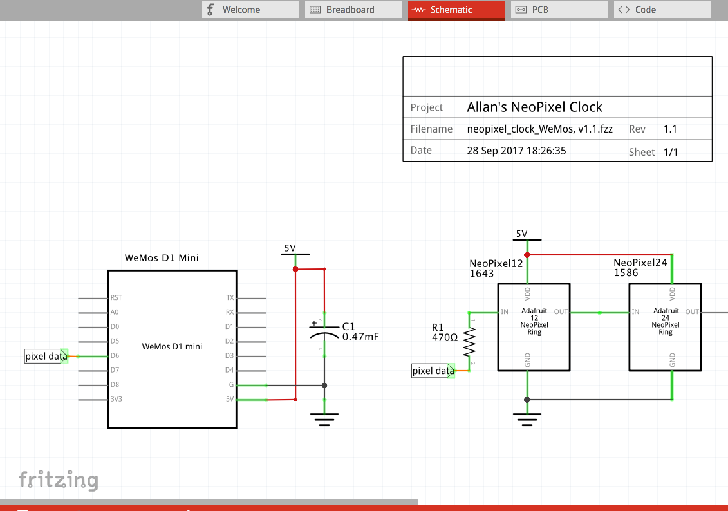Click the ground symbol below the capacitor

click(324, 419)
